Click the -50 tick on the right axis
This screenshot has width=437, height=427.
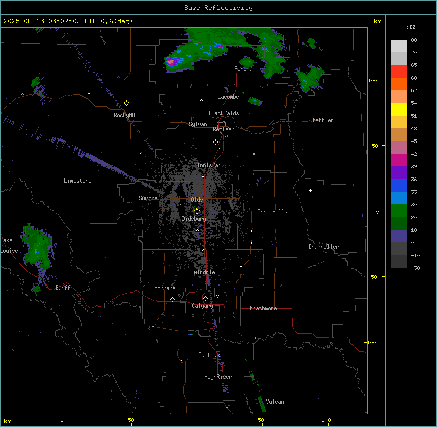372,277
